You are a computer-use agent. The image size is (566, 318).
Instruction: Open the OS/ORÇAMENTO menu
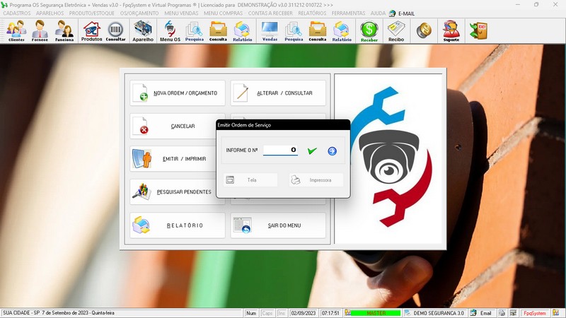(139, 13)
